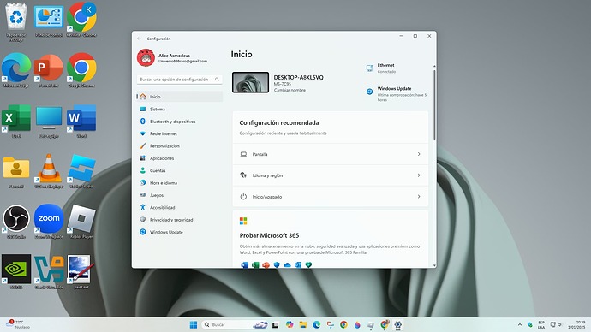This screenshot has width=591, height=332.
Task: Launch the Microsoft Edge desktop shortcut
Action: (16, 70)
